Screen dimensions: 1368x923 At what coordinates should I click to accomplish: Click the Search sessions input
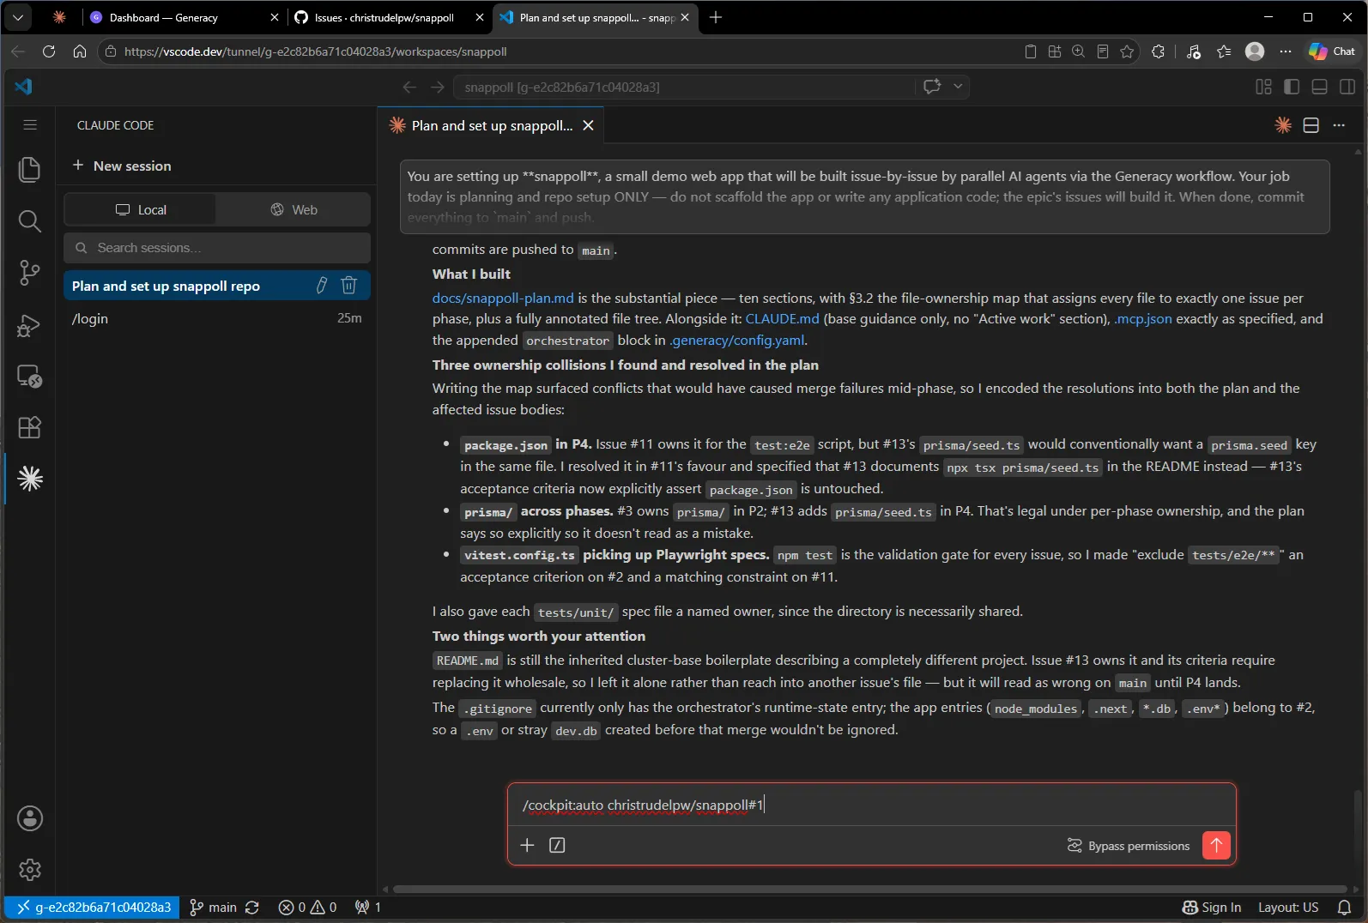(217, 248)
